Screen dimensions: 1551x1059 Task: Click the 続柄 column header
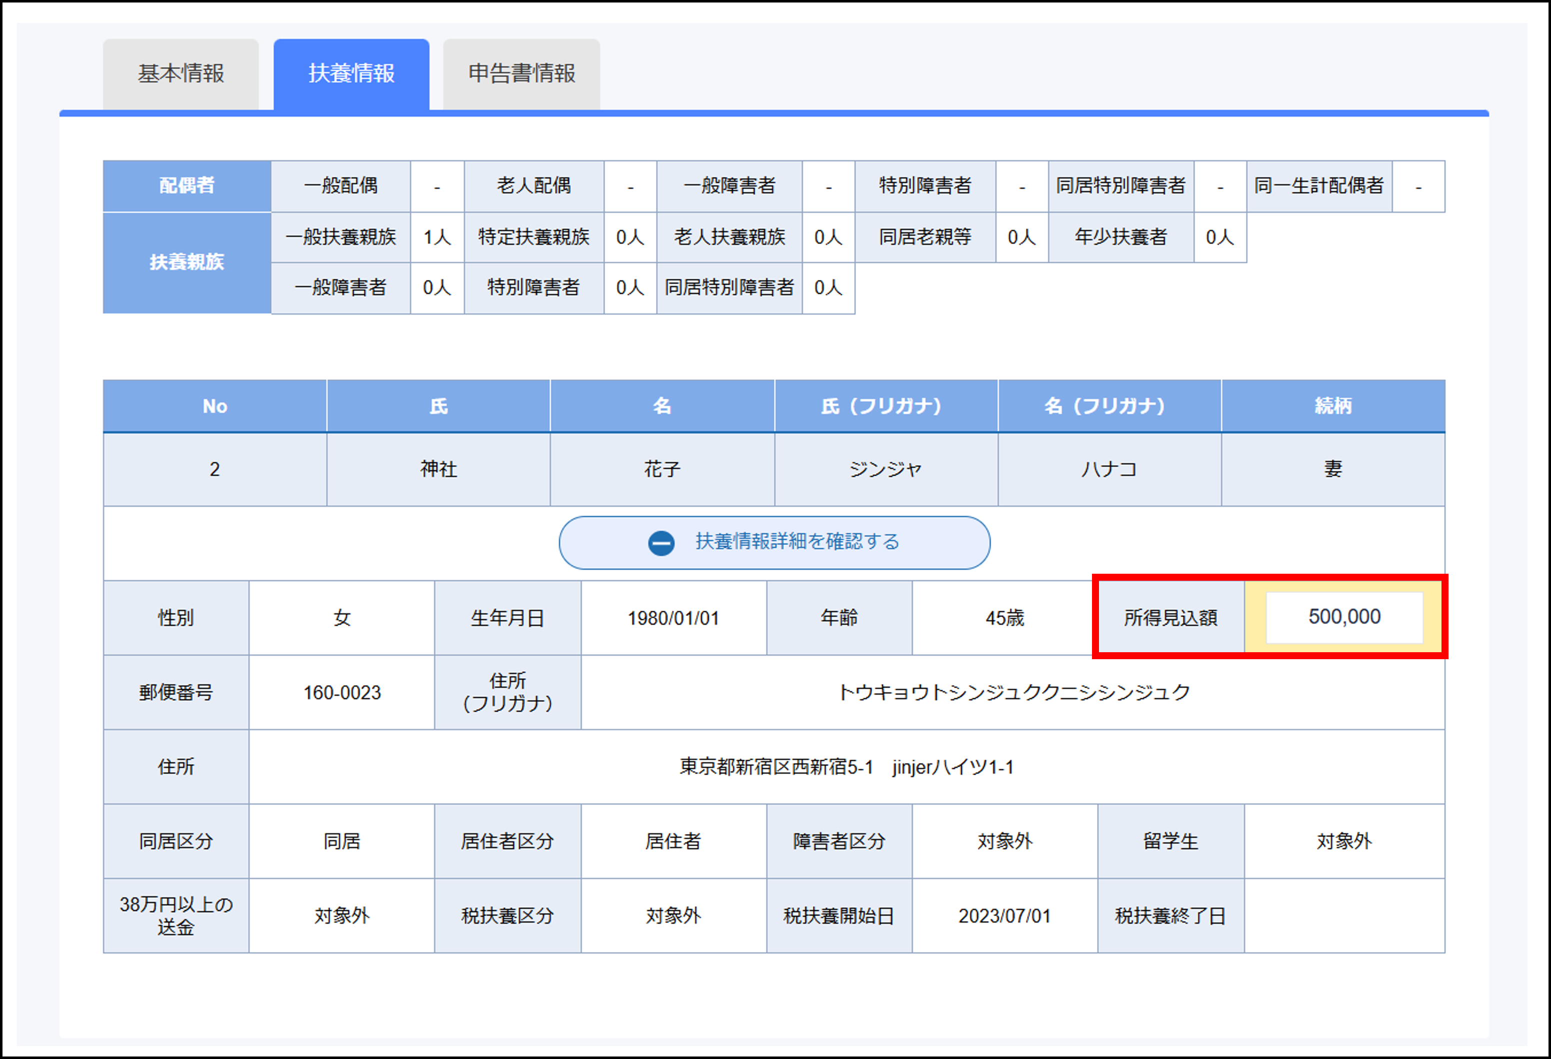tap(1333, 405)
